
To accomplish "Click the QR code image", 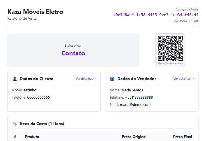I will 170,48.
